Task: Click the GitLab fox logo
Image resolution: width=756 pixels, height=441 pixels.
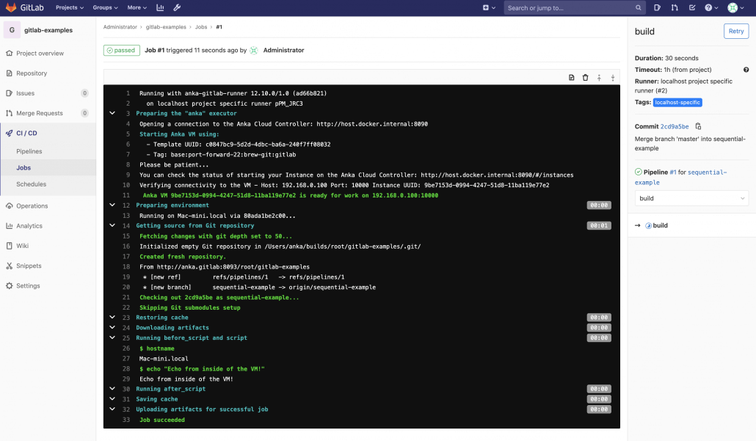Action: (x=10, y=8)
